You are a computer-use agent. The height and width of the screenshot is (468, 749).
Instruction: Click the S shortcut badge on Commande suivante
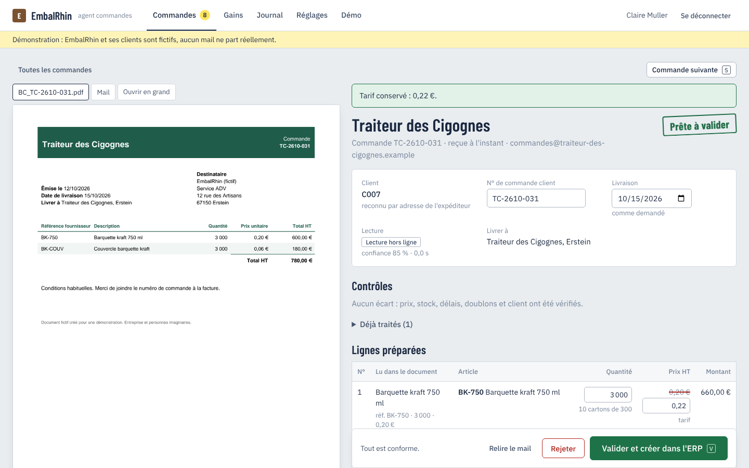726,70
